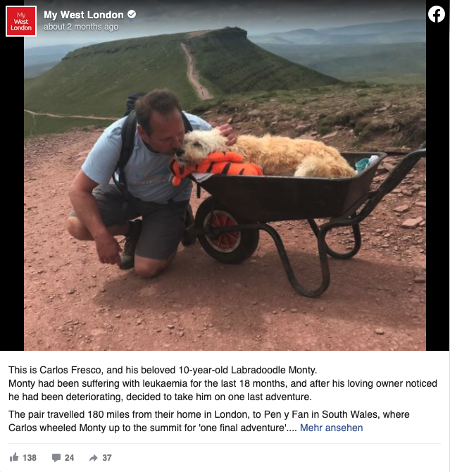This screenshot has width=450, height=472.
Task: Click the like count 138
Action: (30, 458)
